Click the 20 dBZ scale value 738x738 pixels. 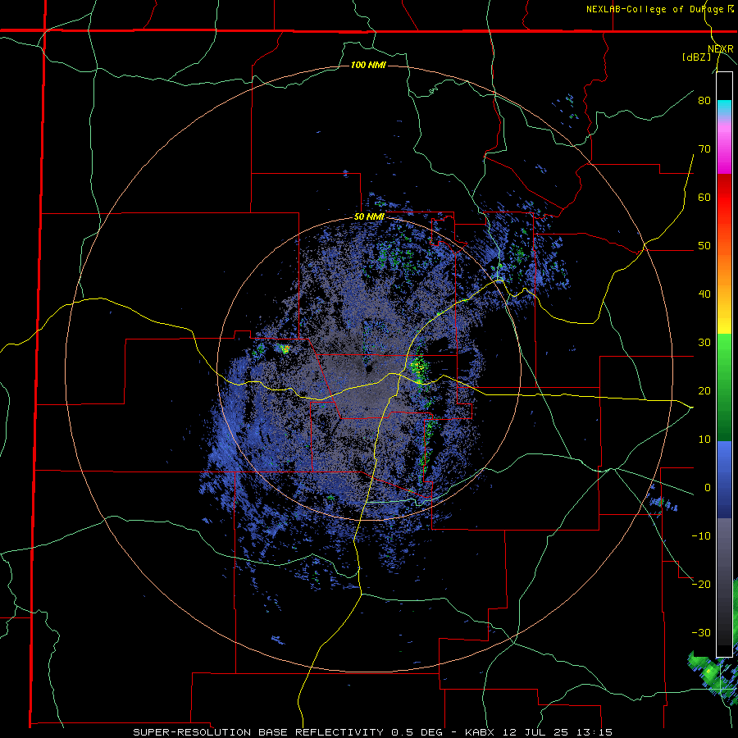point(704,390)
